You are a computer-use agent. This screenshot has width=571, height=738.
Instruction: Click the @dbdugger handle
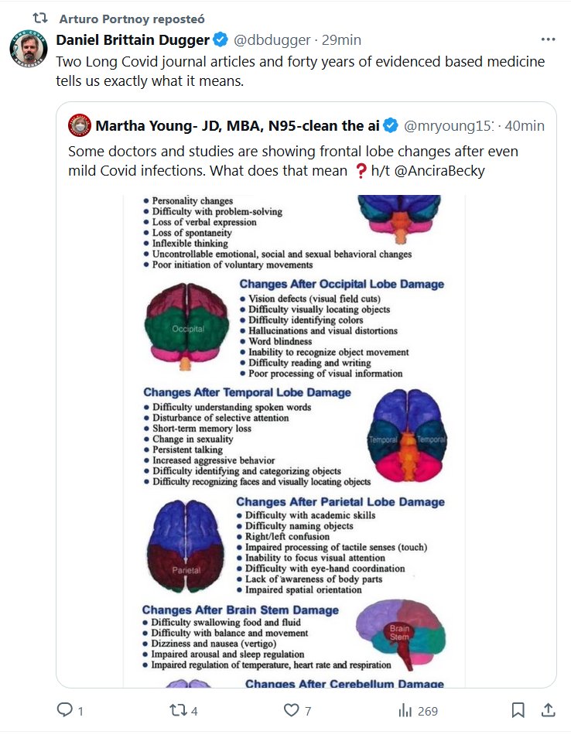pos(272,40)
